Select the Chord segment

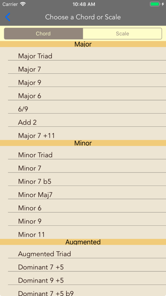tap(43, 34)
